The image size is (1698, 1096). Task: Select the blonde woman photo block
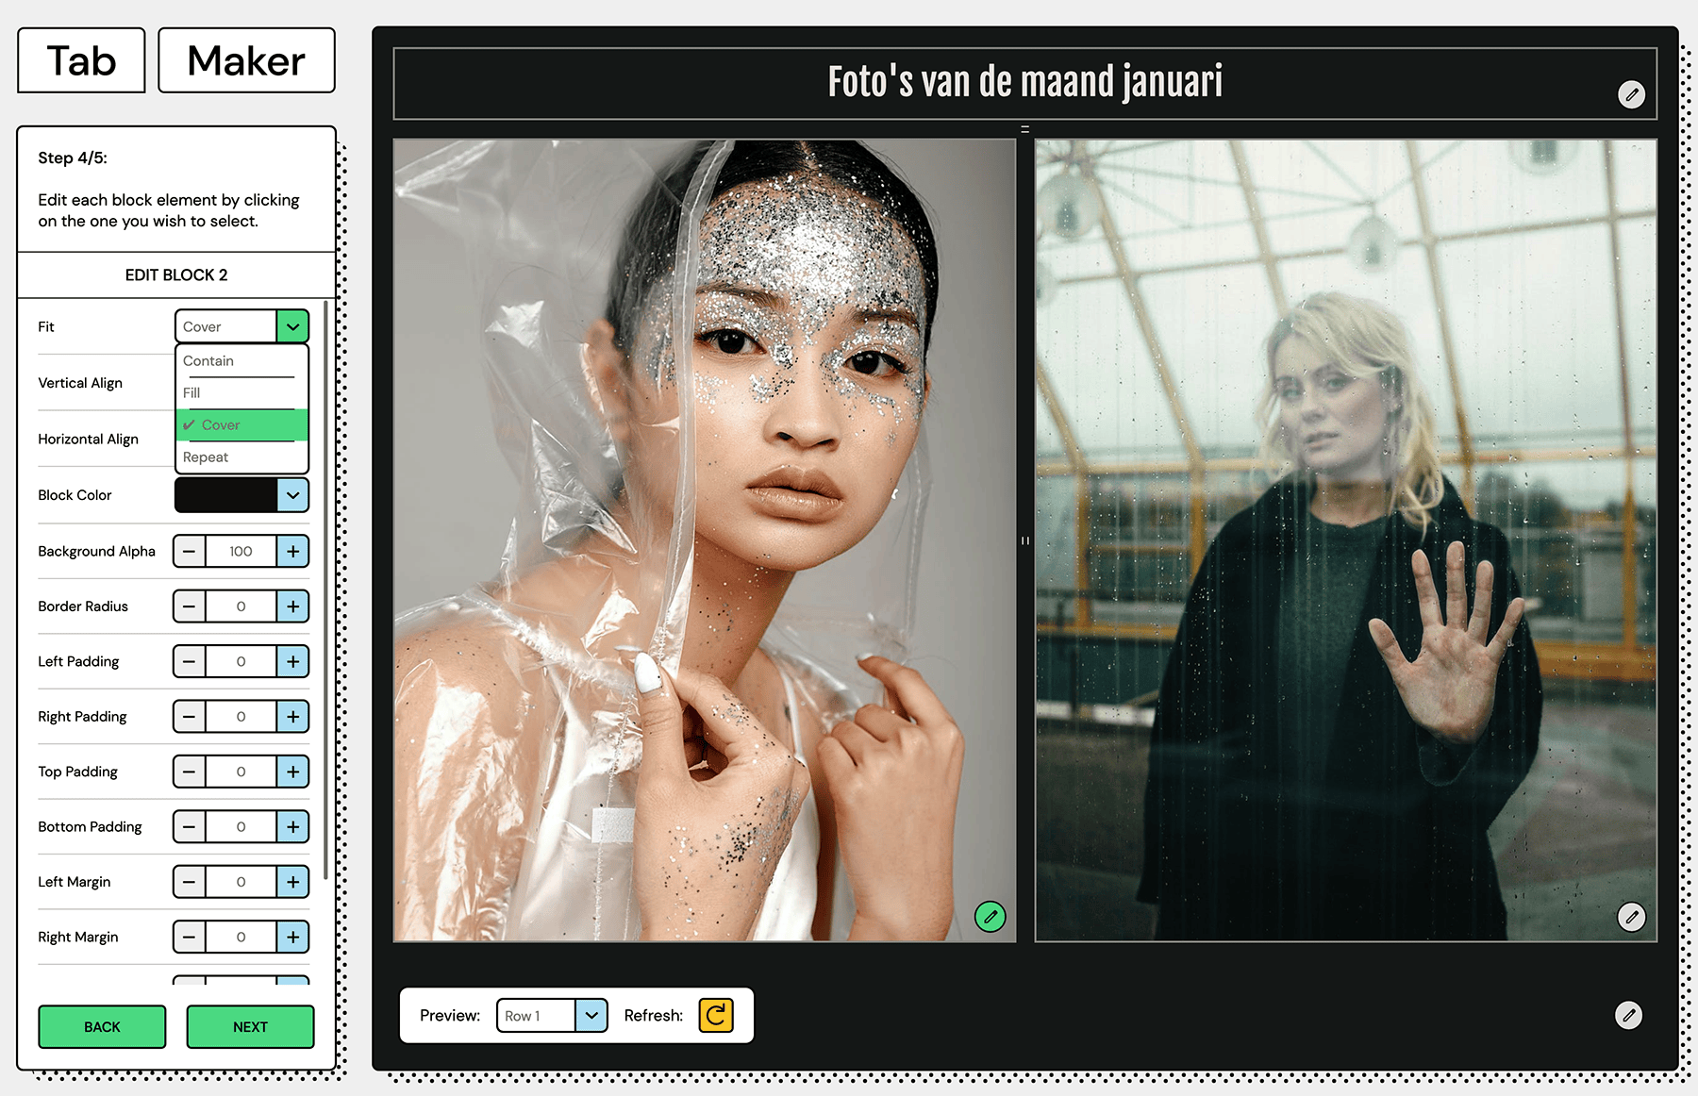click(x=1346, y=540)
